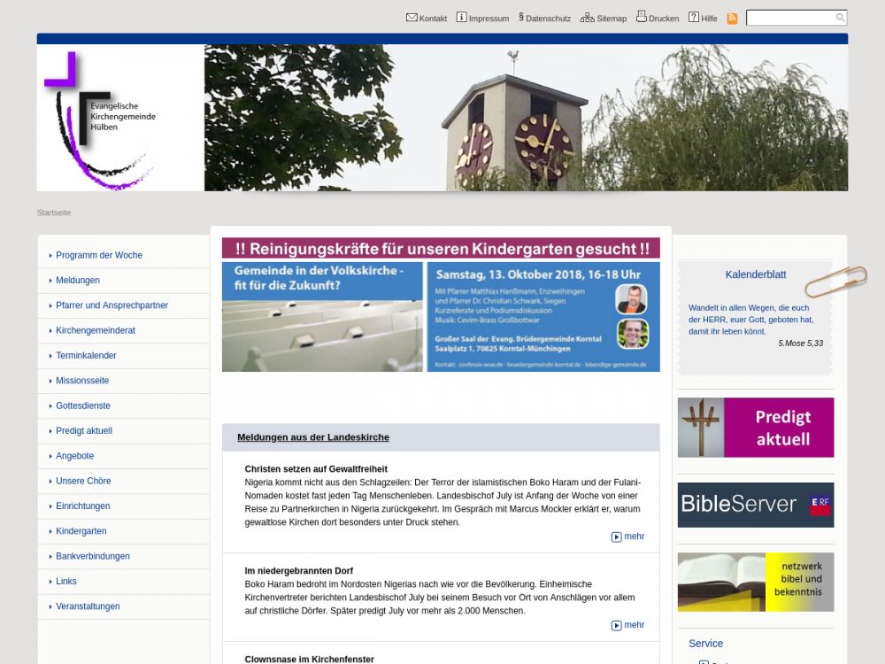The image size is (885, 664).
Task: Click the Datenschutz paragraph symbol
Action: click(x=521, y=18)
